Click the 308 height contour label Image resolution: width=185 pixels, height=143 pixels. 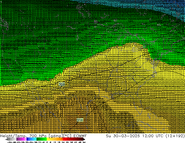tap(62, 84)
